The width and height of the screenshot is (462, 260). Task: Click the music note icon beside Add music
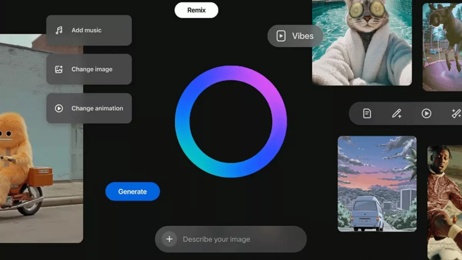click(x=59, y=30)
